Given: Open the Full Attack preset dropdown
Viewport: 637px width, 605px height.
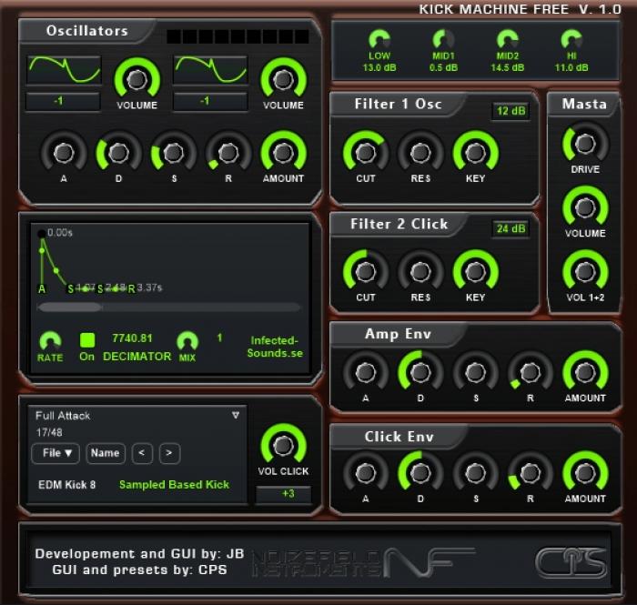Looking at the screenshot, I should (x=136, y=416).
